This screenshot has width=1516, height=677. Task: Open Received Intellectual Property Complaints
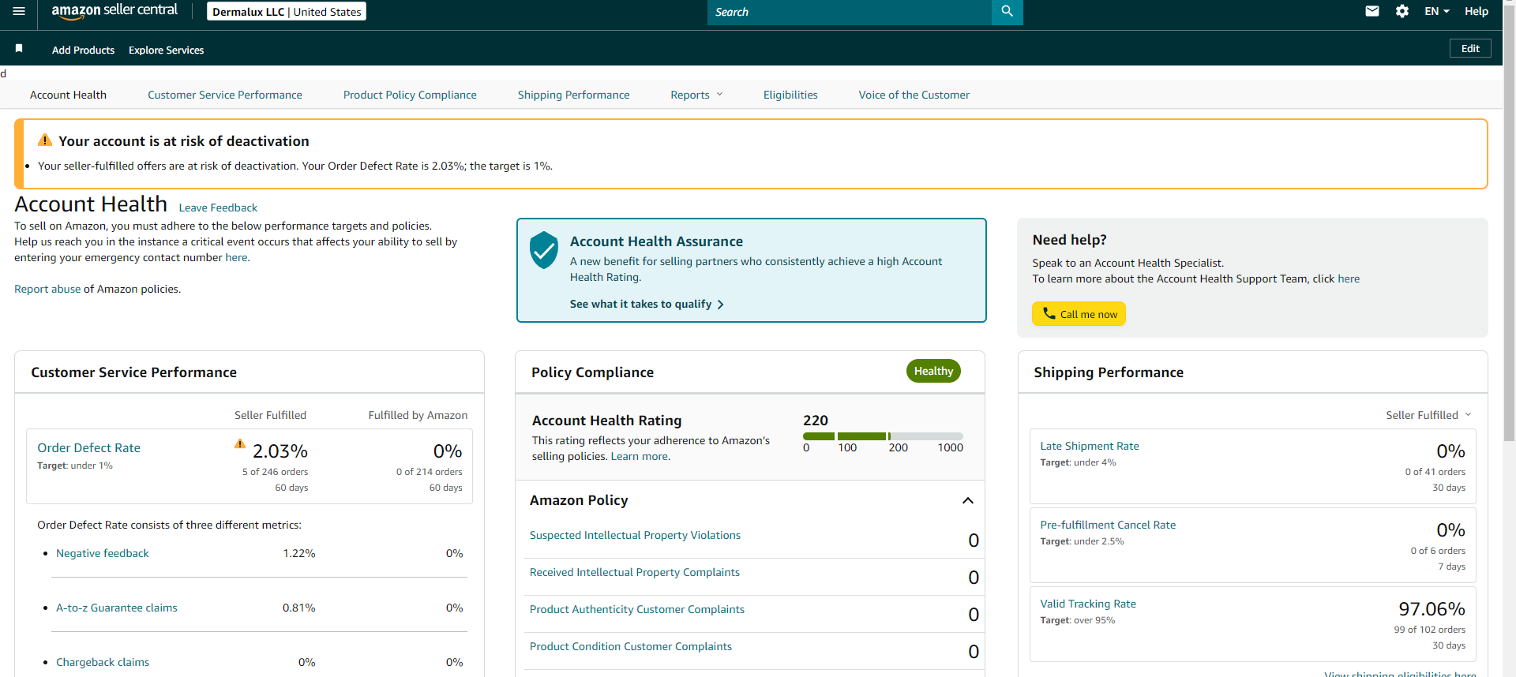pos(635,572)
